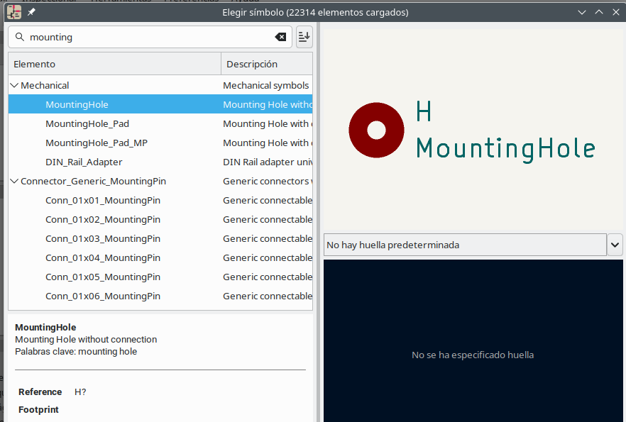Click the footprint selection combo box
This screenshot has height=422, width=626.
click(x=465, y=245)
